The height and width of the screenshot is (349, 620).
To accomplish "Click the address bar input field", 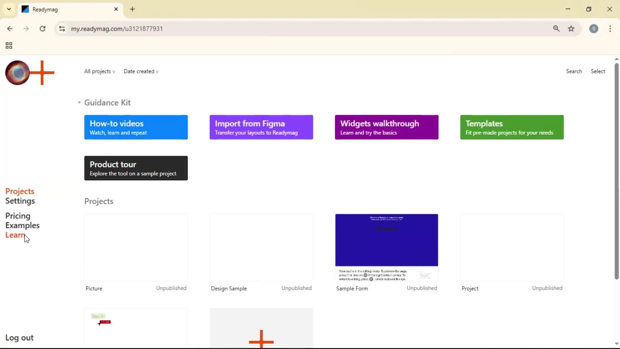I will (x=226, y=28).
